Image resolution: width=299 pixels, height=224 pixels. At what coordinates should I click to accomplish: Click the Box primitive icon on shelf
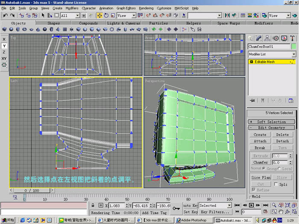(x=4, y=29)
